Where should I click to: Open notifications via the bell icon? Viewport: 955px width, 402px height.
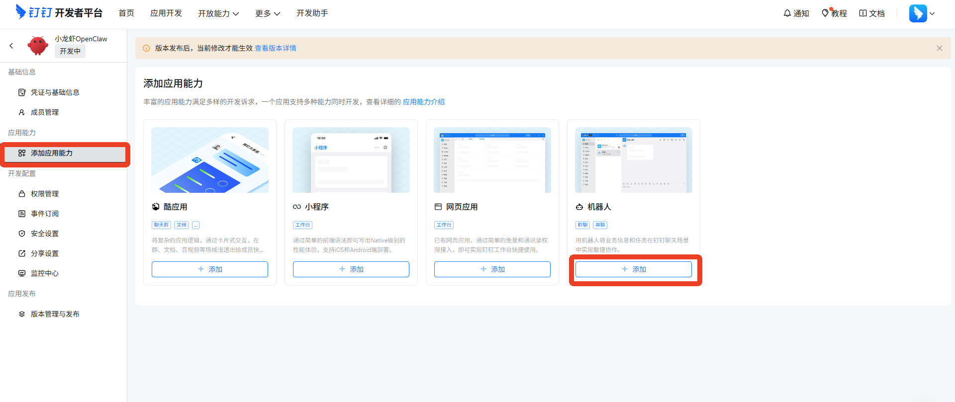[796, 13]
